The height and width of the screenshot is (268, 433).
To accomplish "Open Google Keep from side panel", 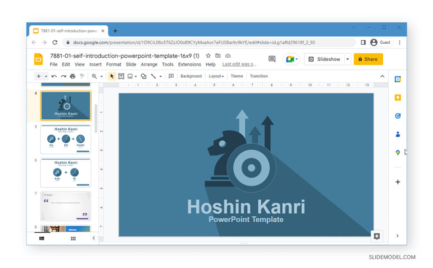I will click(398, 98).
